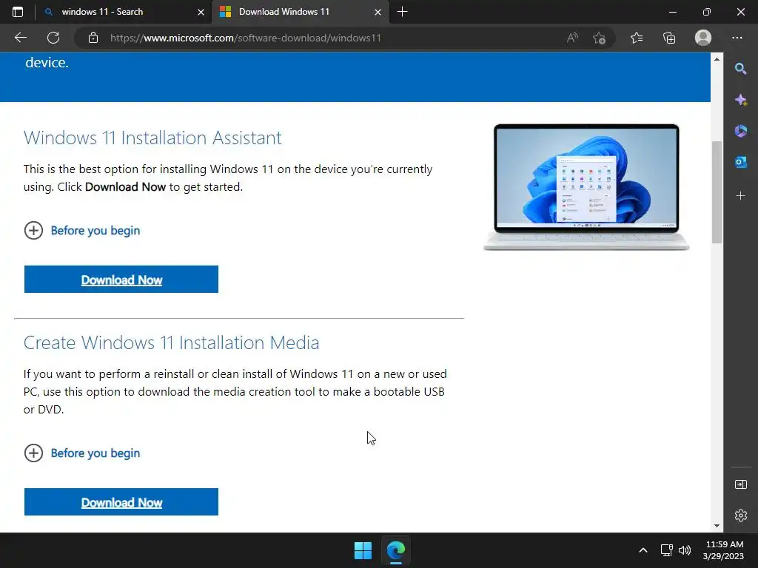The image size is (758, 568).
Task: Click Windows 11 laptop image
Action: click(x=586, y=187)
